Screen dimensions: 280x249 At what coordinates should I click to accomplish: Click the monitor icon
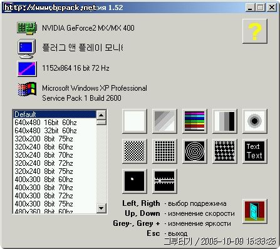(26, 49)
